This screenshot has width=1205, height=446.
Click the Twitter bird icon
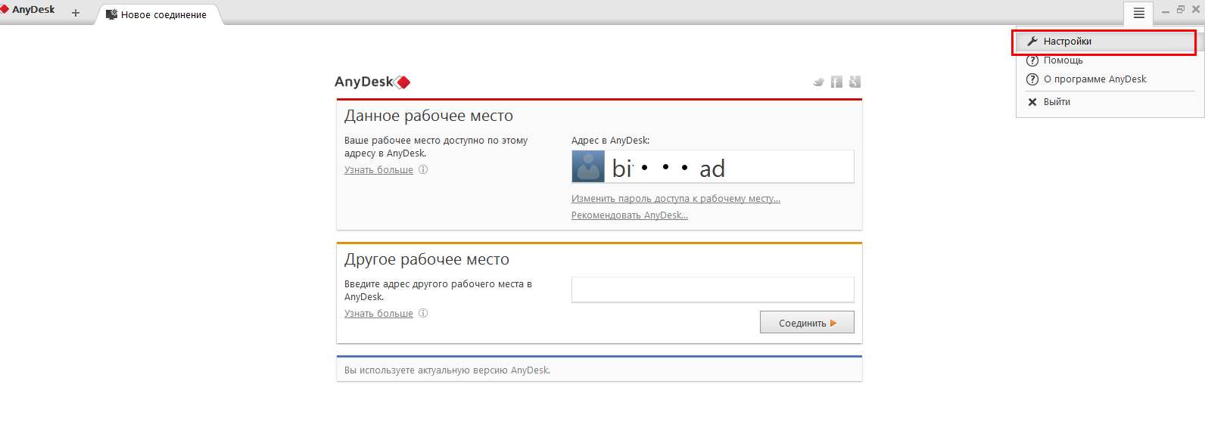coord(818,82)
